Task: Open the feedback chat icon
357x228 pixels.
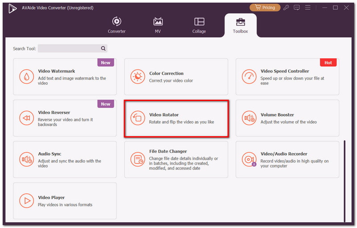Action: 297,8
